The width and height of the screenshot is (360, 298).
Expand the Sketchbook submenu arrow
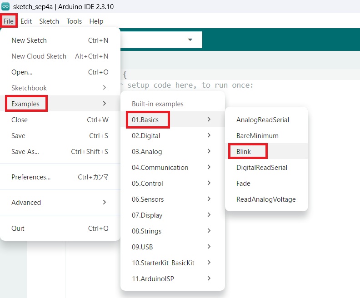tap(105, 88)
